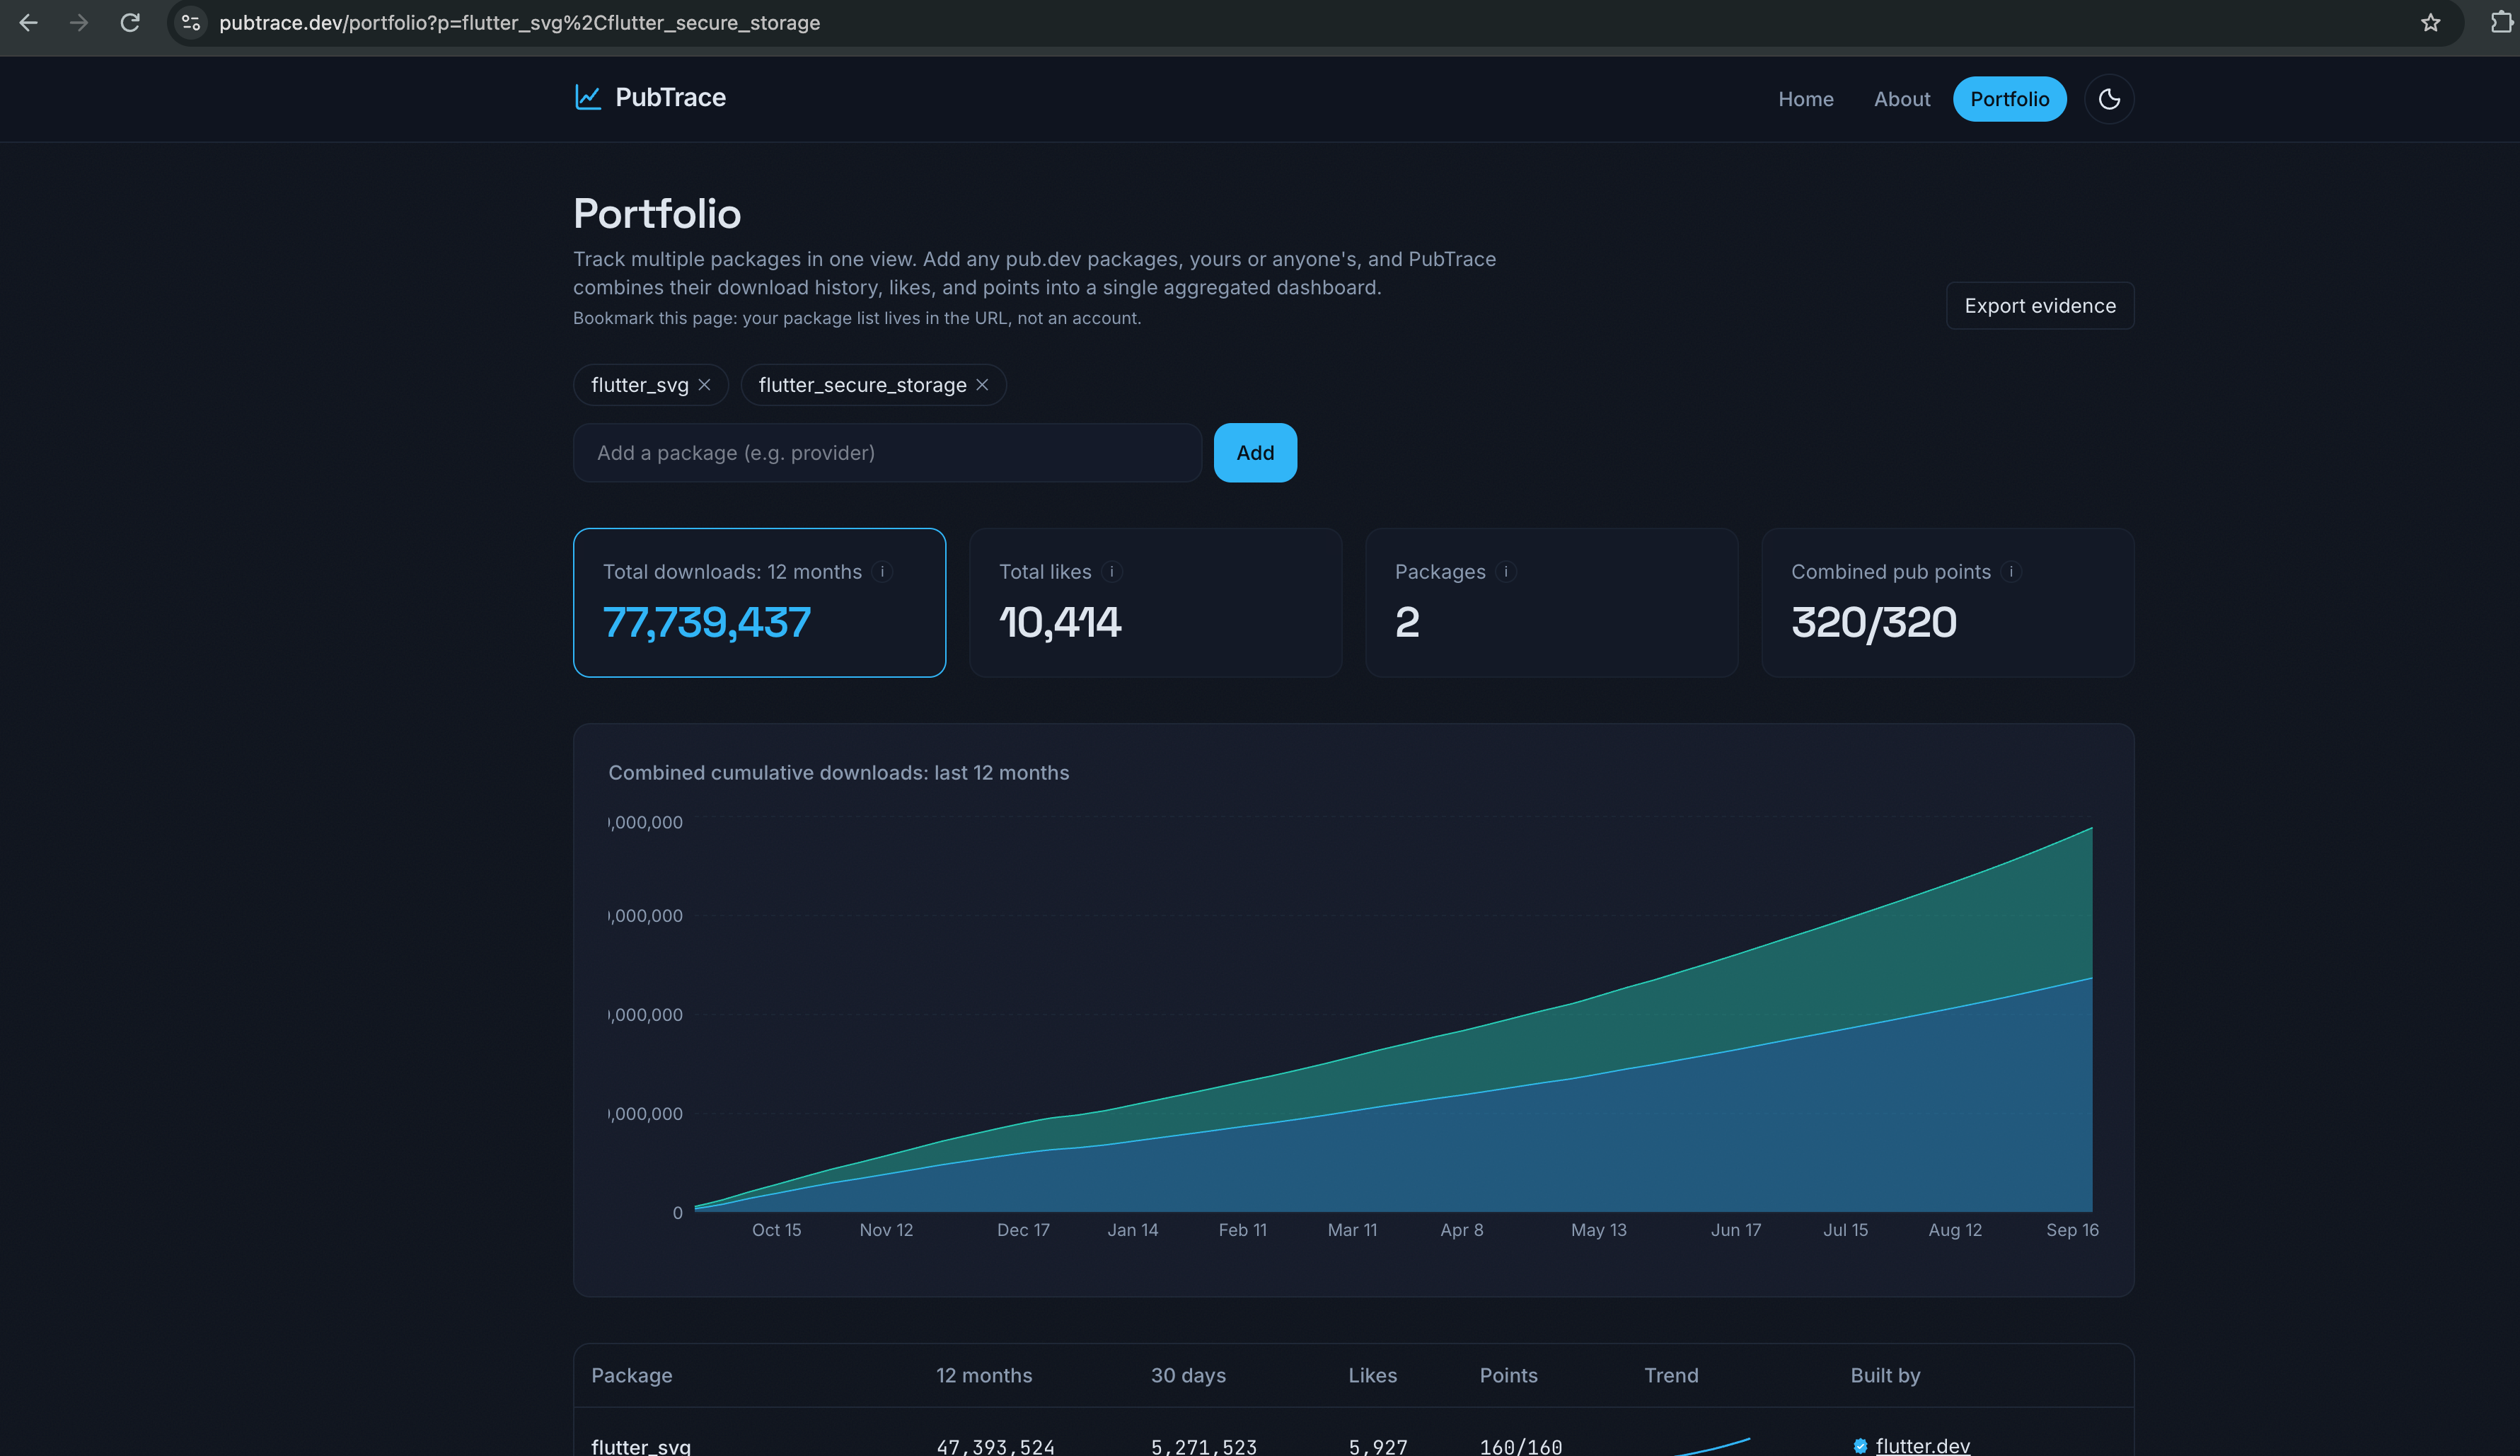The width and height of the screenshot is (2520, 1456).
Task: Click the browser back arrow
Action: coord(28,22)
